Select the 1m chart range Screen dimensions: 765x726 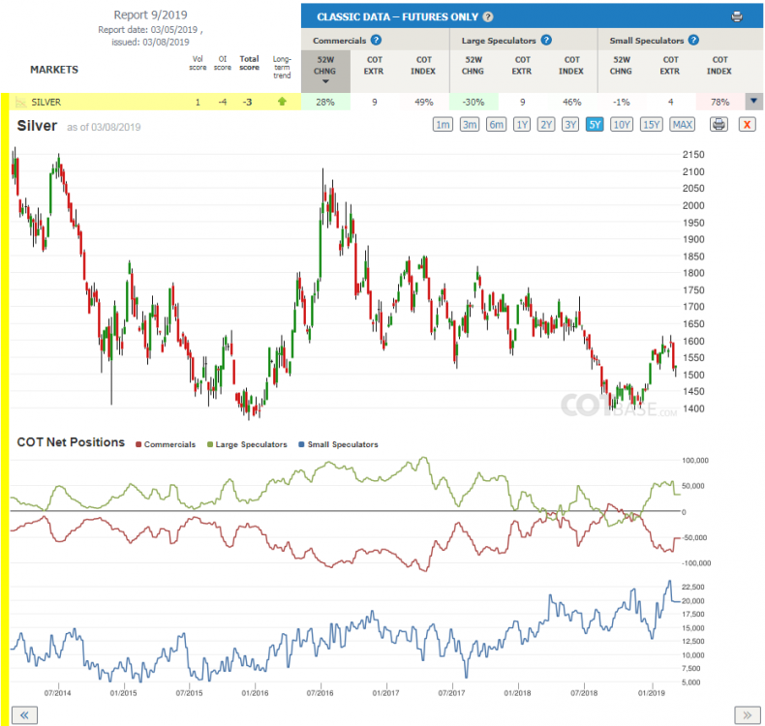point(443,125)
